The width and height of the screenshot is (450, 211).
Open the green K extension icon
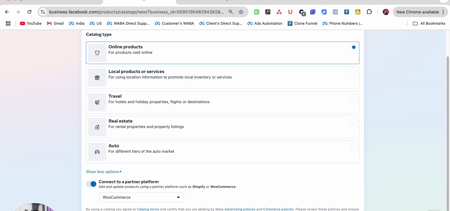[257, 12]
